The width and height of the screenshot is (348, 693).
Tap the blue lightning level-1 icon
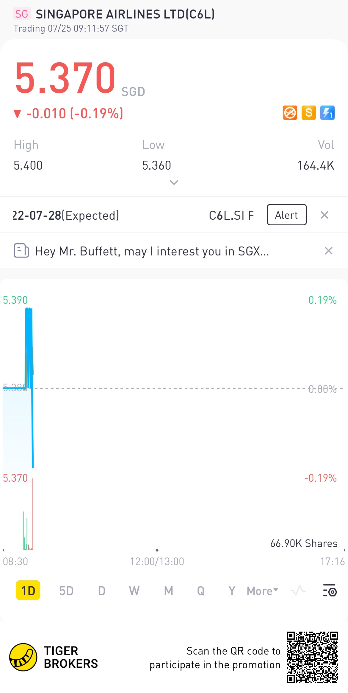(x=327, y=113)
